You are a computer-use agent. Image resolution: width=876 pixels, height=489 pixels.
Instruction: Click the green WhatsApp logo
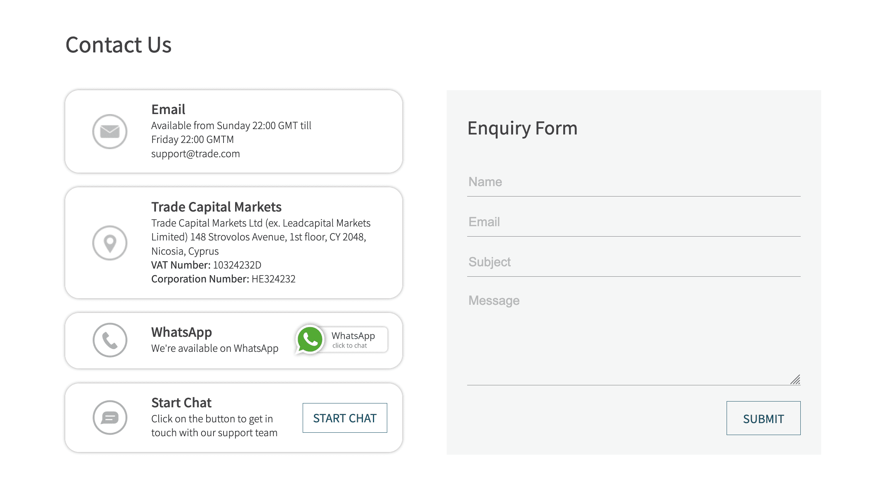click(310, 339)
